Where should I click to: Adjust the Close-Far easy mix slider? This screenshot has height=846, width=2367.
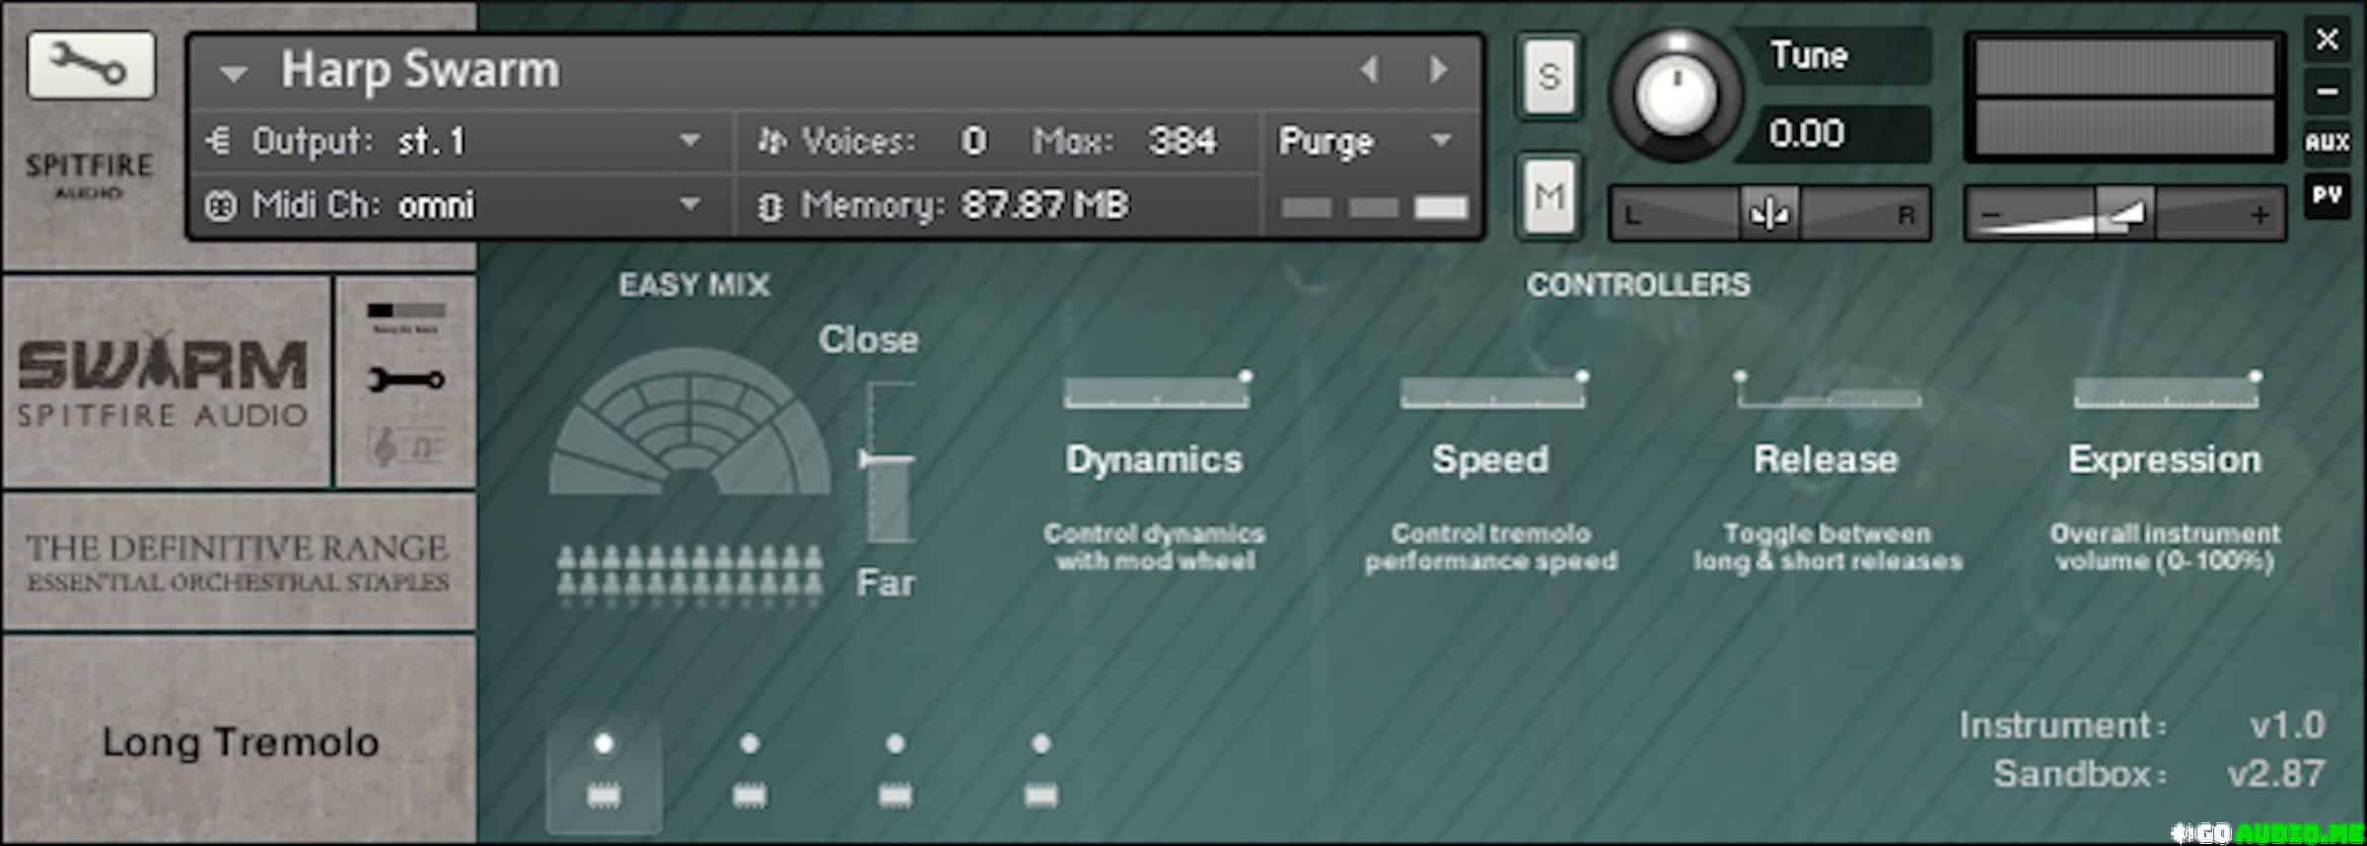(890, 460)
